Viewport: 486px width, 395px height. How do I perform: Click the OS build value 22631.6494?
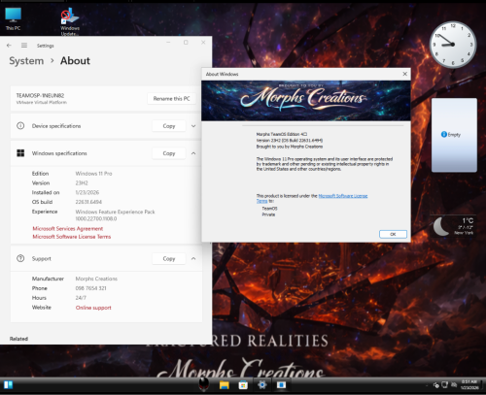tap(88, 202)
